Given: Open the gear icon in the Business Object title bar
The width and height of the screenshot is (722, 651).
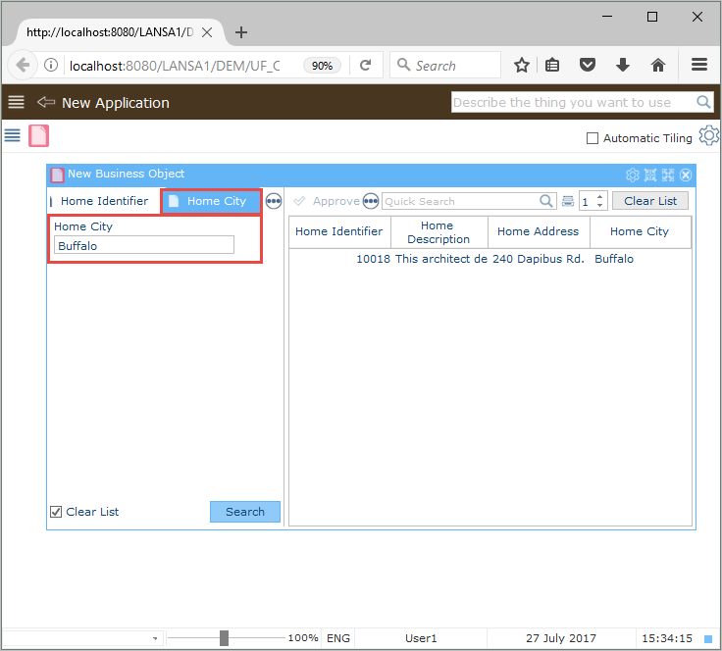Looking at the screenshot, I should pos(632,175).
